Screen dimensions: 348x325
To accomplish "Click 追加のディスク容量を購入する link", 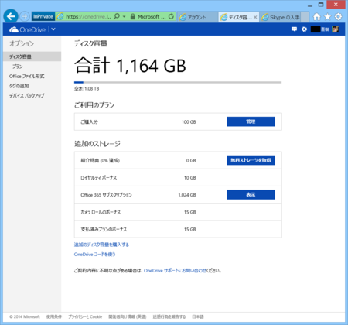I will (101, 245).
